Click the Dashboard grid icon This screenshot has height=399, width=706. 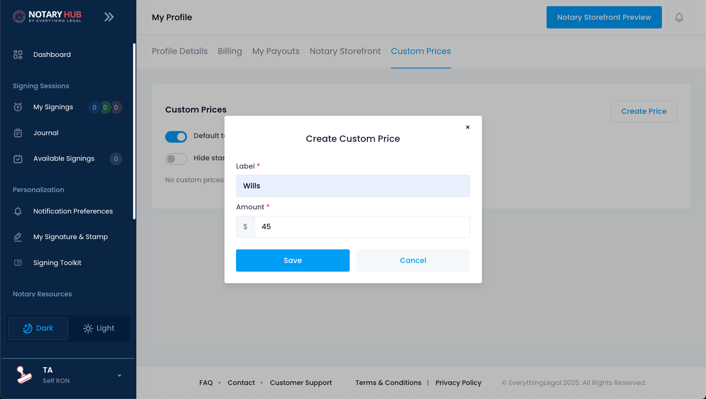tap(18, 54)
